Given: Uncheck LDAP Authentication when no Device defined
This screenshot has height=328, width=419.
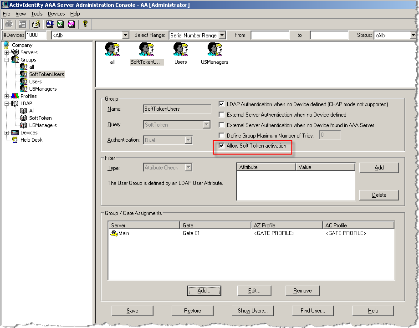Looking at the screenshot, I should (221, 104).
